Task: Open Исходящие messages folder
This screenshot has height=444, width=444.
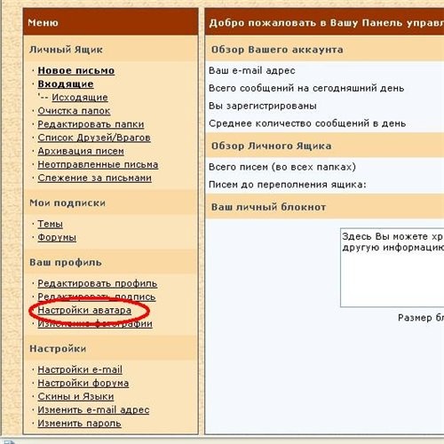Action: 80,98
